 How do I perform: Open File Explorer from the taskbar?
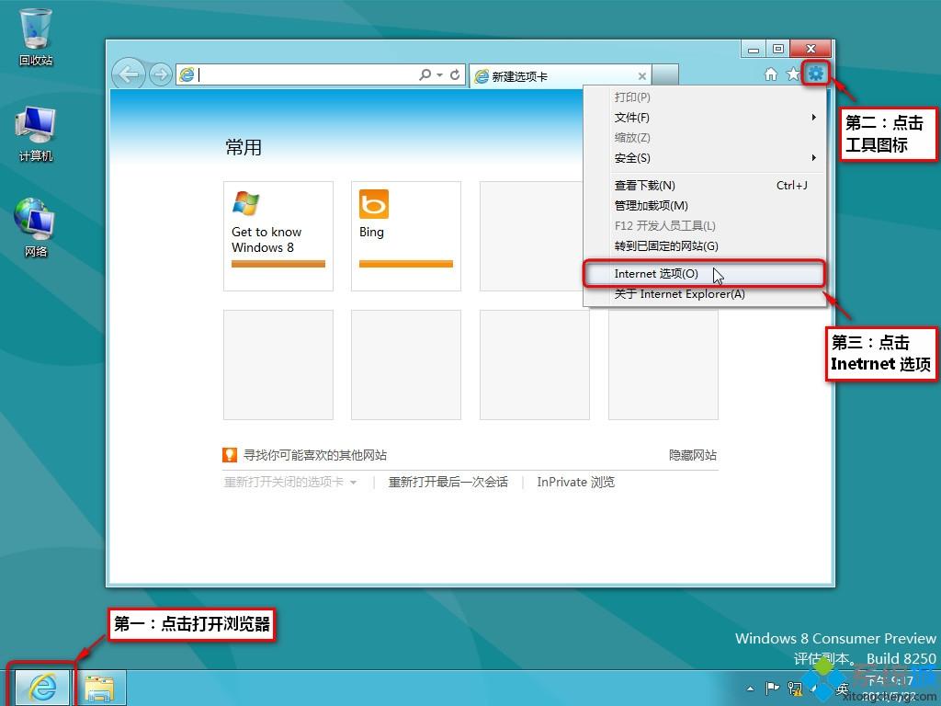coord(99,688)
